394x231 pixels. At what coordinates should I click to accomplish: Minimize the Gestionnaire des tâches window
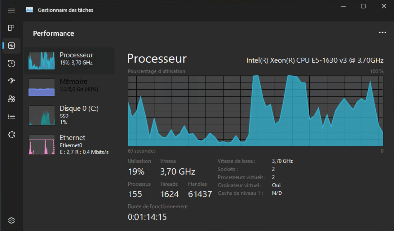[342, 6]
